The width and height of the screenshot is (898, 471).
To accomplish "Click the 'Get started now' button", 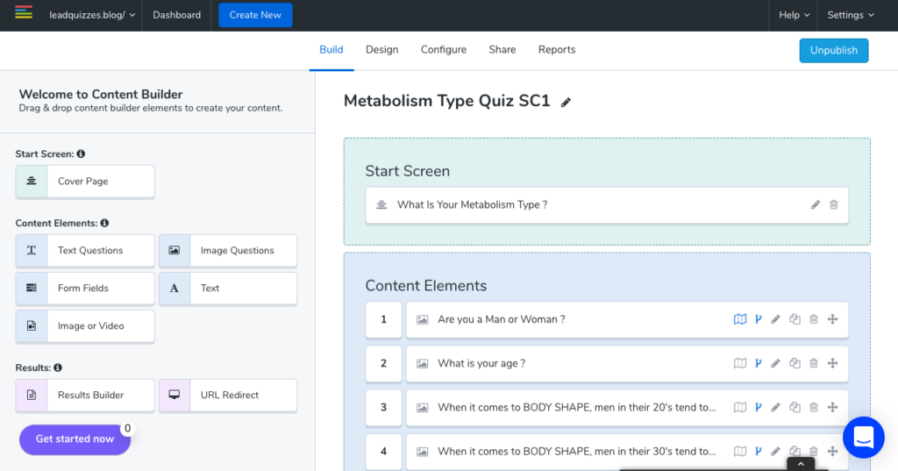I will (x=75, y=439).
